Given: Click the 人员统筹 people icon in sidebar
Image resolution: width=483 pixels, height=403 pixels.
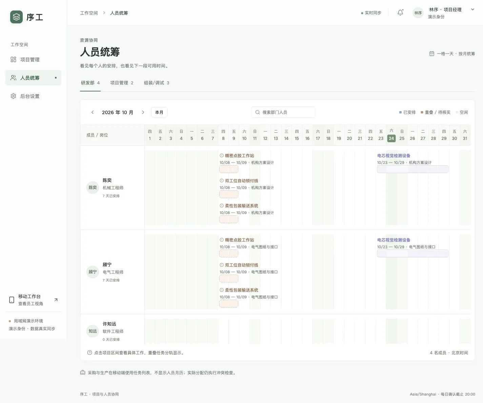Looking at the screenshot, I should 13,78.
